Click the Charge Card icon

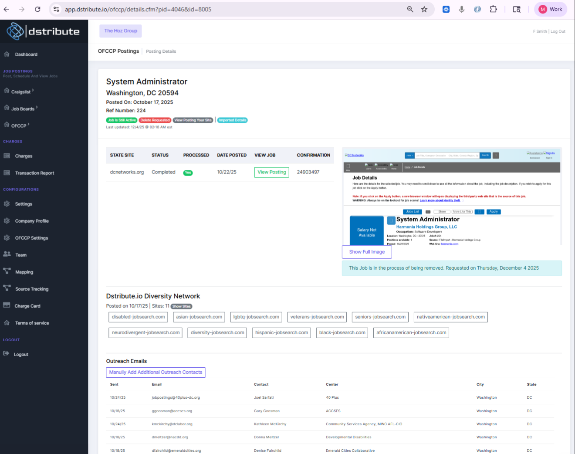pos(7,305)
